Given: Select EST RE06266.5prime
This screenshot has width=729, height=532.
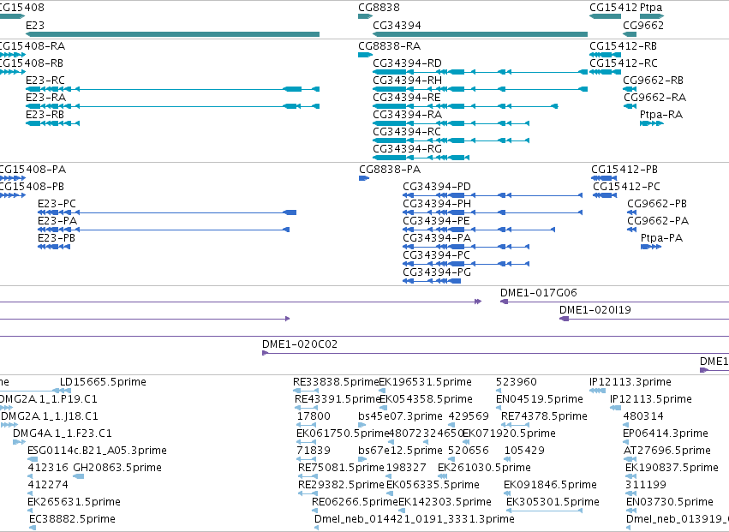Looking at the screenshot, I should click(x=355, y=503).
